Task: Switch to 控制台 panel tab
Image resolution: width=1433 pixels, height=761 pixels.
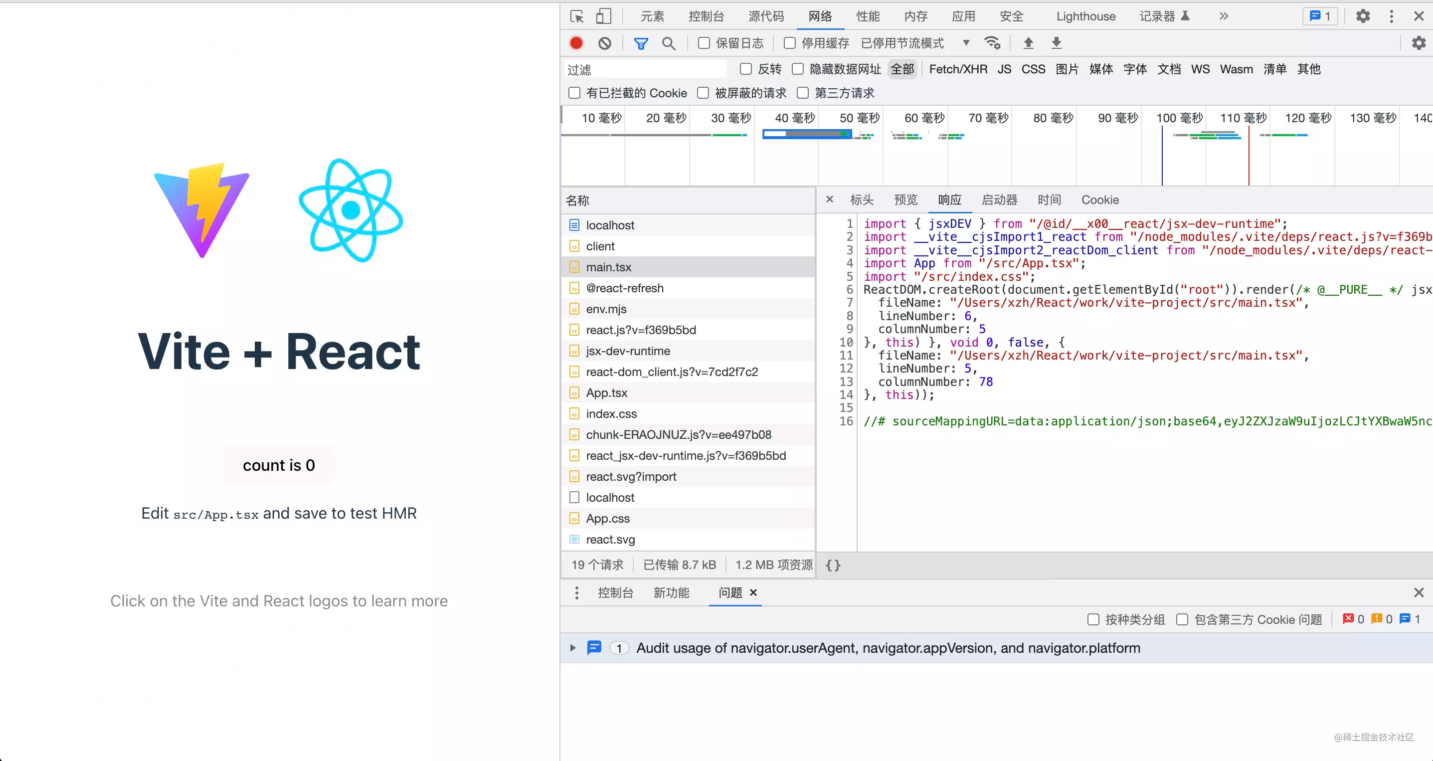Action: coord(706,16)
